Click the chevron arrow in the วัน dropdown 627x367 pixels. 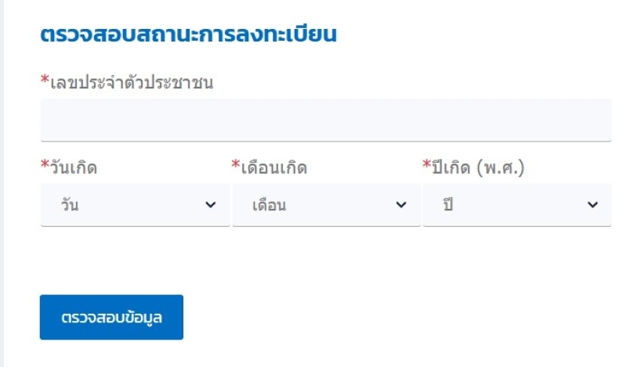210,205
